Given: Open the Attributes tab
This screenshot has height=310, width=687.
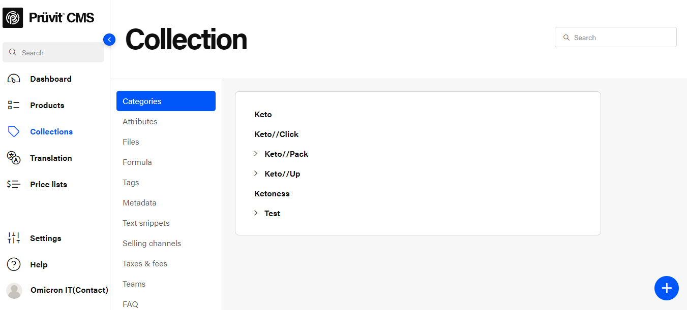Looking at the screenshot, I should (140, 122).
